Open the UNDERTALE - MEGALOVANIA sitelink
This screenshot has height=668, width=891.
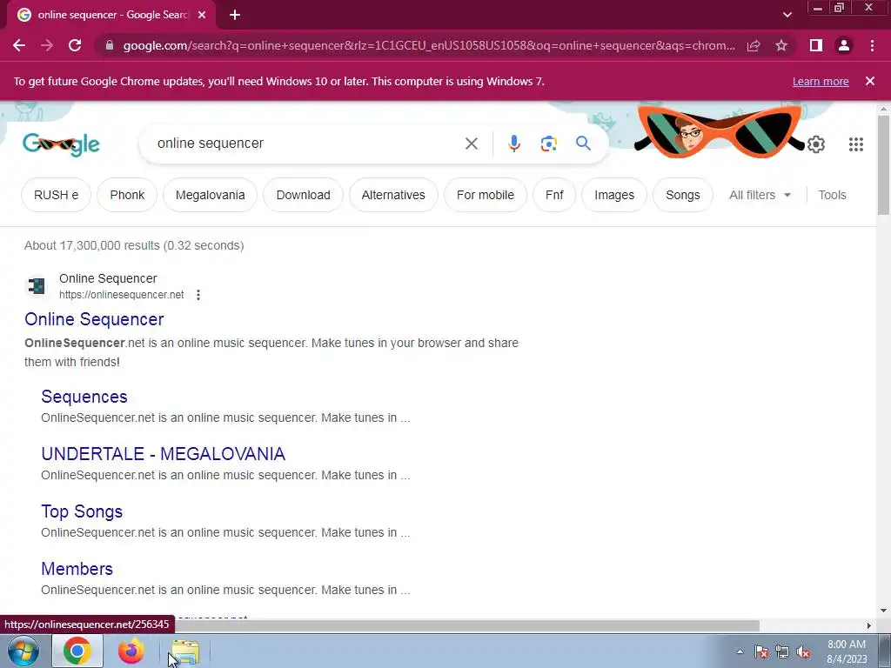click(x=163, y=454)
